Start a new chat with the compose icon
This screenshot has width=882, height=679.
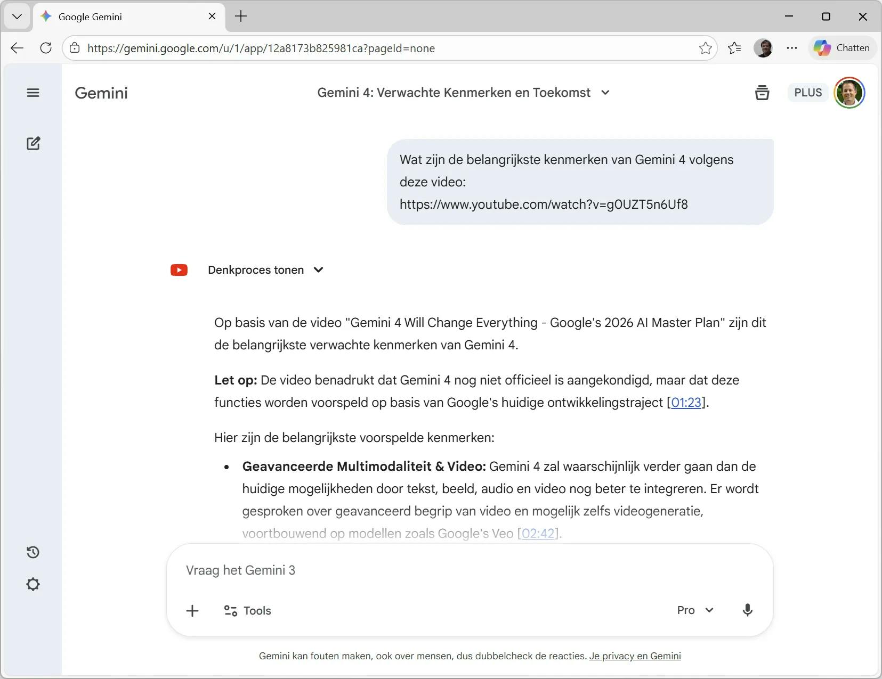(x=33, y=143)
